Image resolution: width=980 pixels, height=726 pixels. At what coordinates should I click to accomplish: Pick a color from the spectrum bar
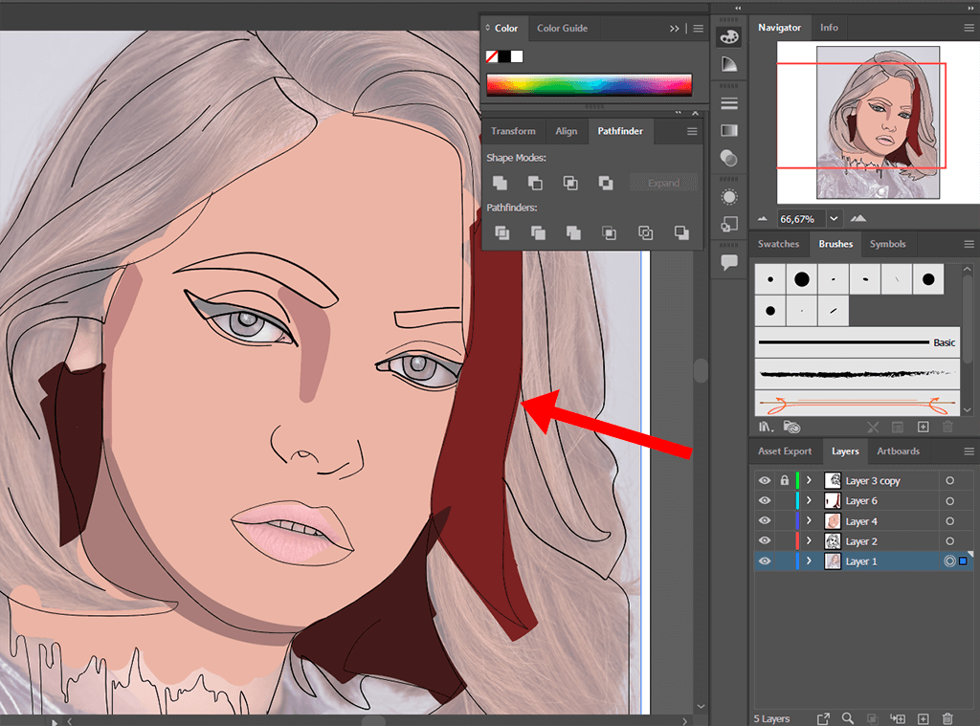pyautogui.click(x=589, y=85)
